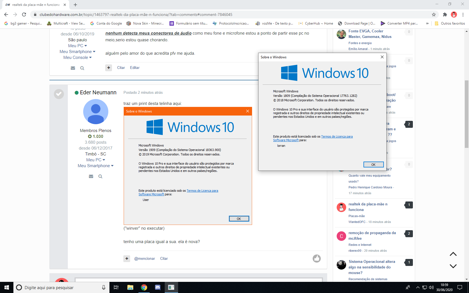Open the Chrome extensions puzzle icon
This screenshot has height=293, width=469.
click(445, 15)
